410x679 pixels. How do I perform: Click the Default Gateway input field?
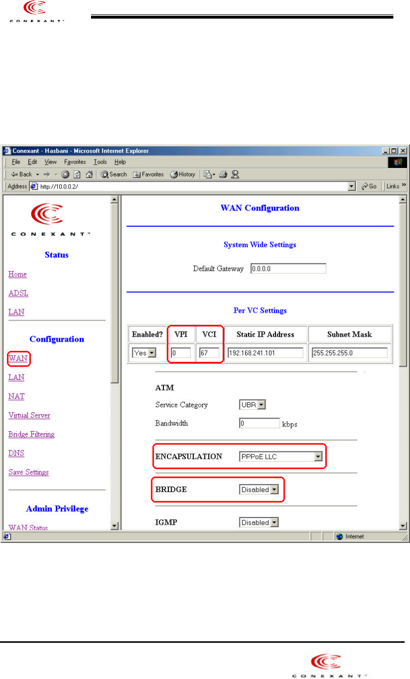coord(288,269)
